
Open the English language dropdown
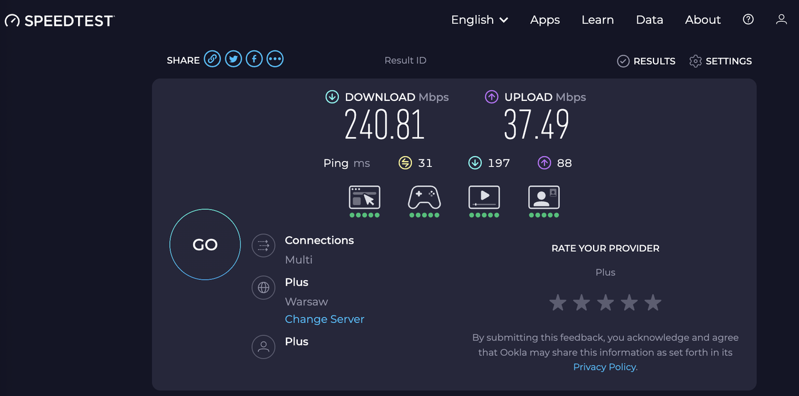[x=479, y=20]
